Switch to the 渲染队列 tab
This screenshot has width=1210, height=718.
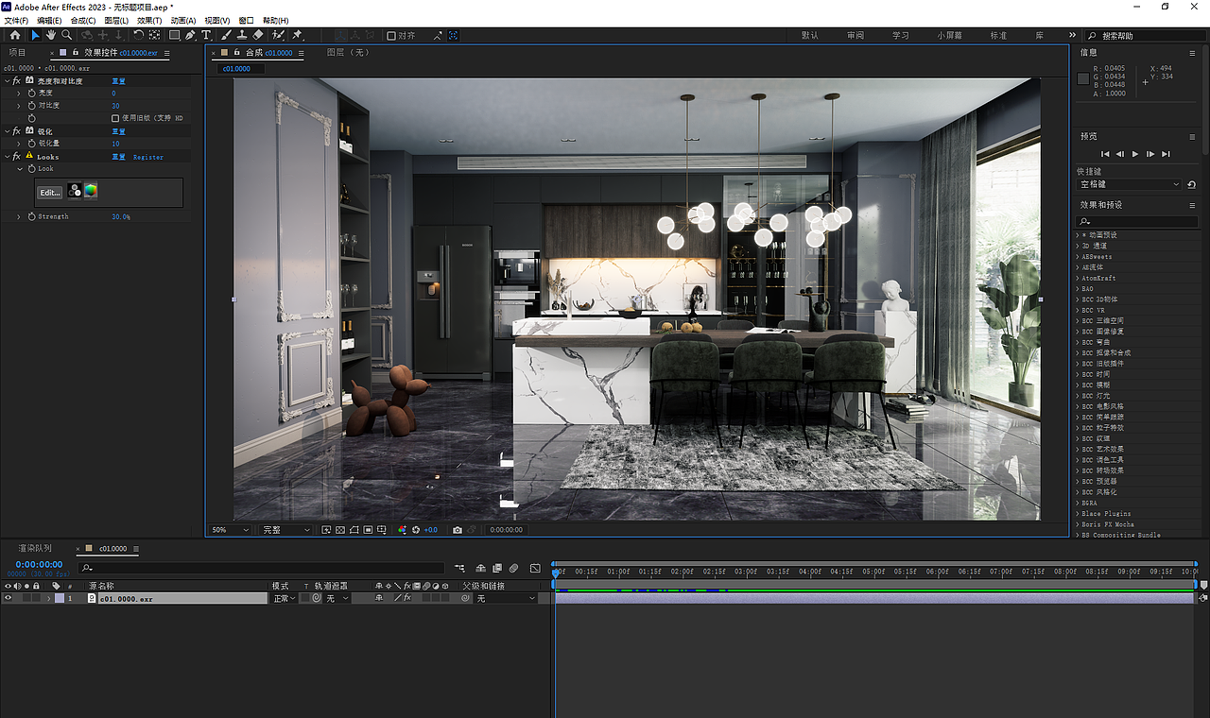click(x=35, y=548)
